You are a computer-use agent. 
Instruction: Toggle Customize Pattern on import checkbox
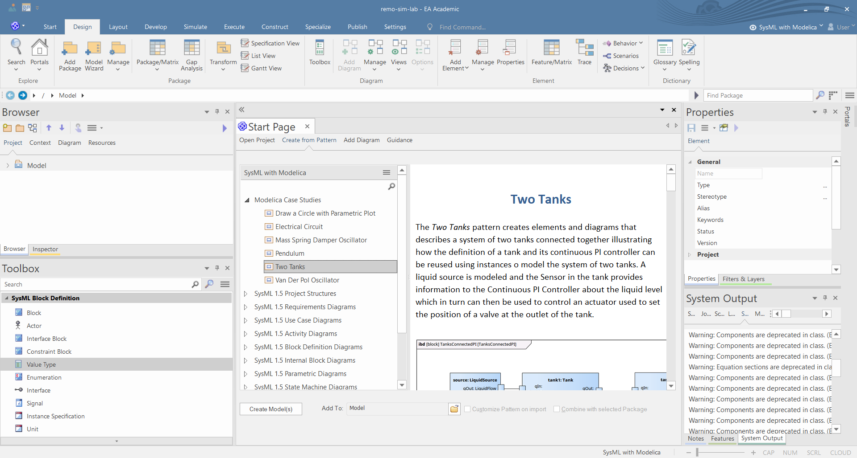tap(467, 409)
